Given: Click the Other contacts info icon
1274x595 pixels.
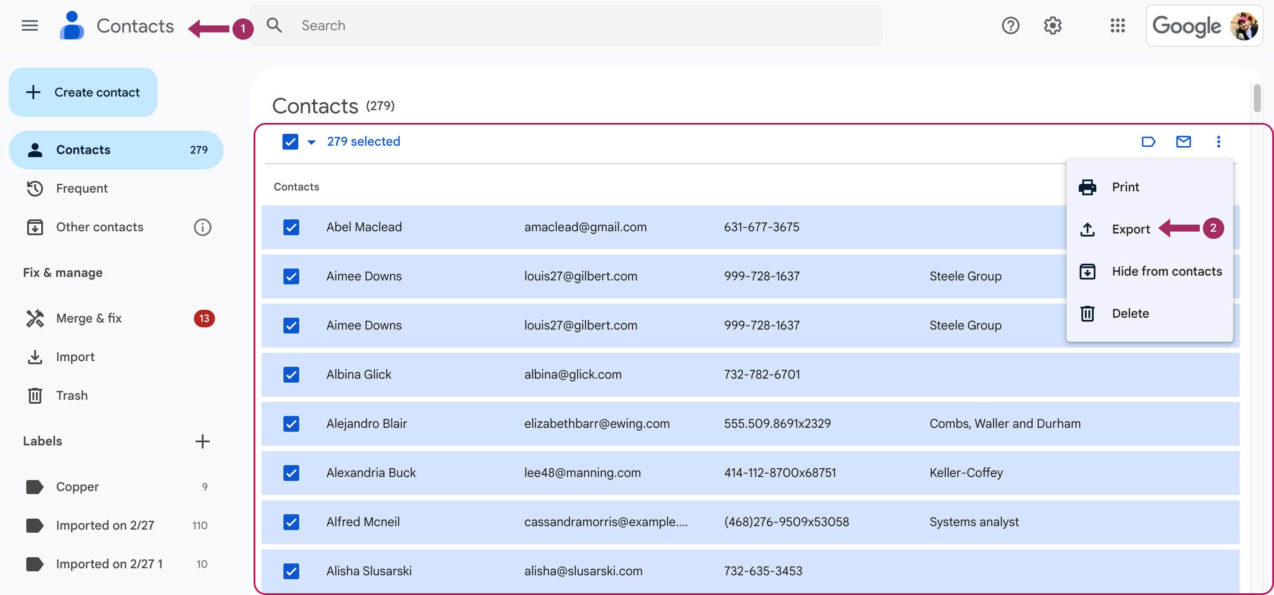Looking at the screenshot, I should click(x=202, y=227).
